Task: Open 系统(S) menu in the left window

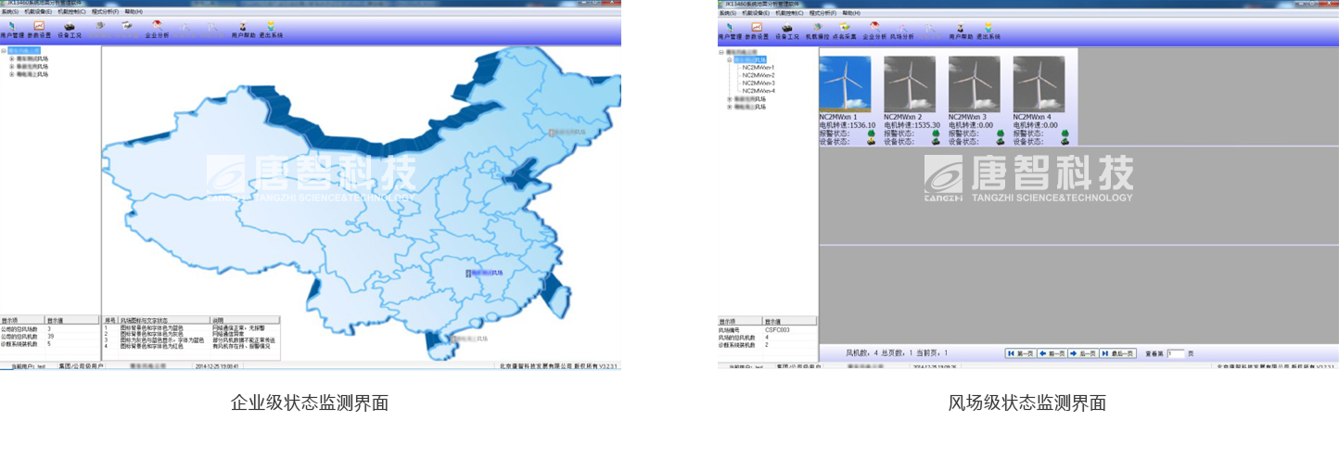Action: pyautogui.click(x=9, y=12)
